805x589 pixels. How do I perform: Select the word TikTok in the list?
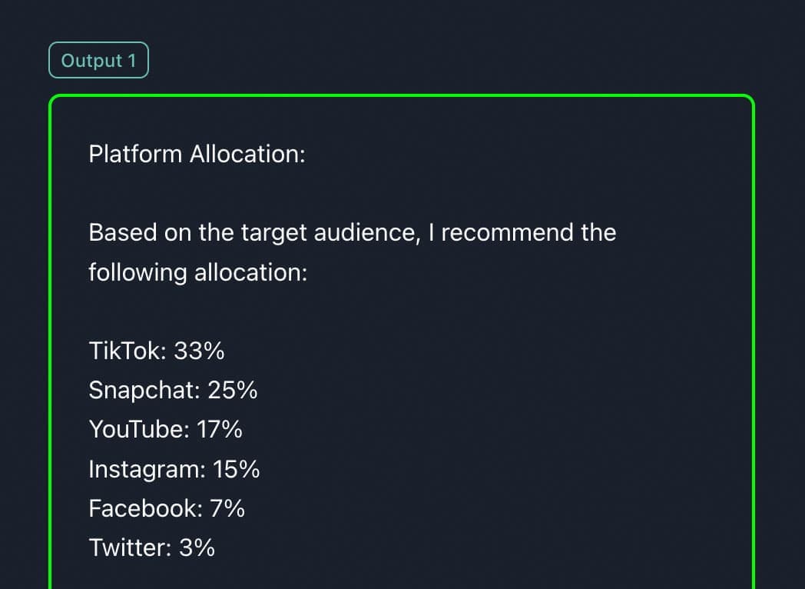click(126, 351)
